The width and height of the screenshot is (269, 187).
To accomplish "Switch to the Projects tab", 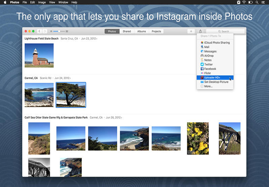I will pyautogui.click(x=156, y=31).
